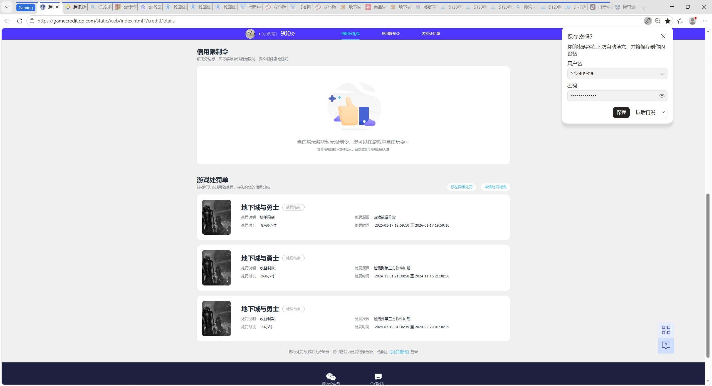Click the address bar URL
Viewport: 712px width, 386px height.
coord(106,21)
